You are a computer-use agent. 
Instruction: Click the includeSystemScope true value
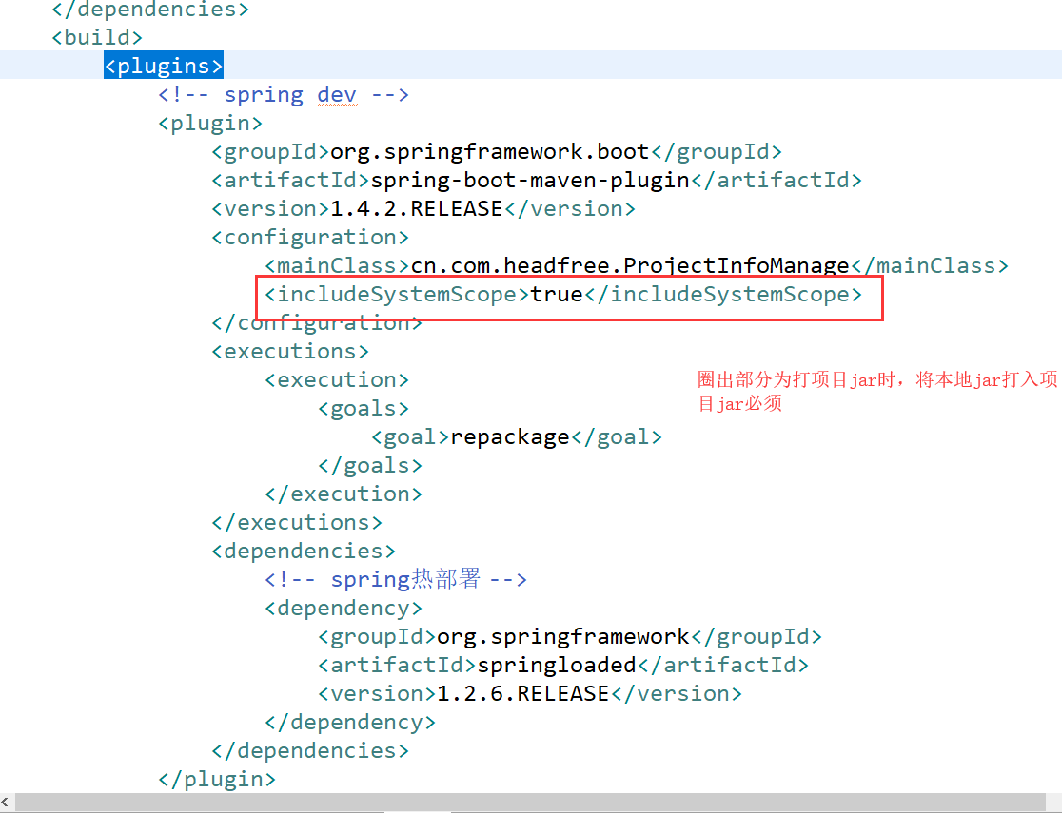pos(557,295)
